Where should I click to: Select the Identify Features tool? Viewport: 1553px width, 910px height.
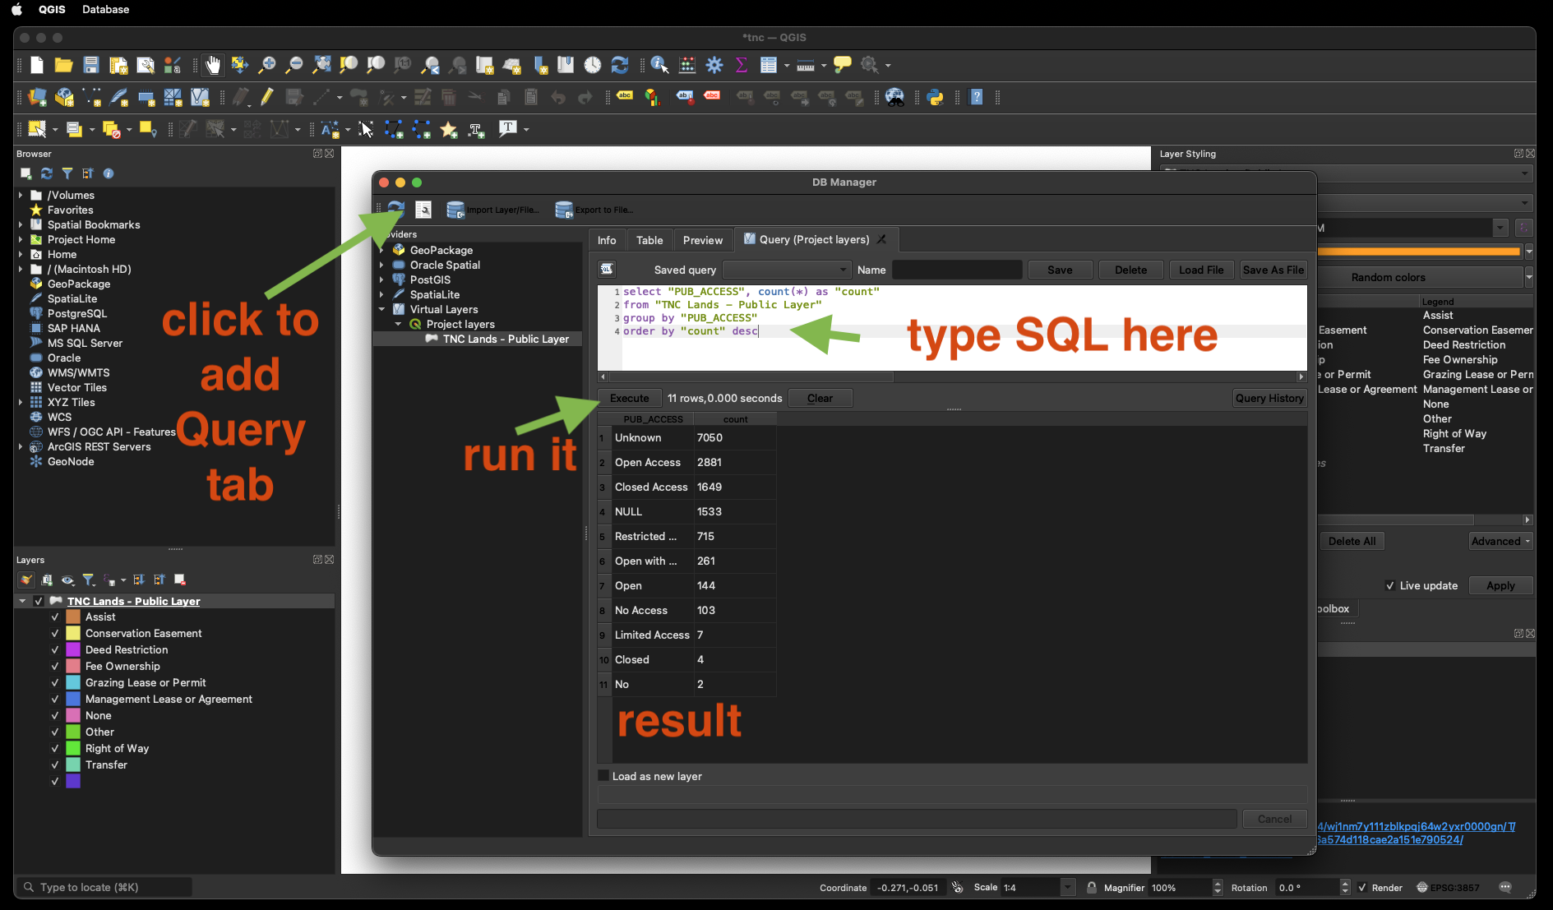tap(659, 65)
